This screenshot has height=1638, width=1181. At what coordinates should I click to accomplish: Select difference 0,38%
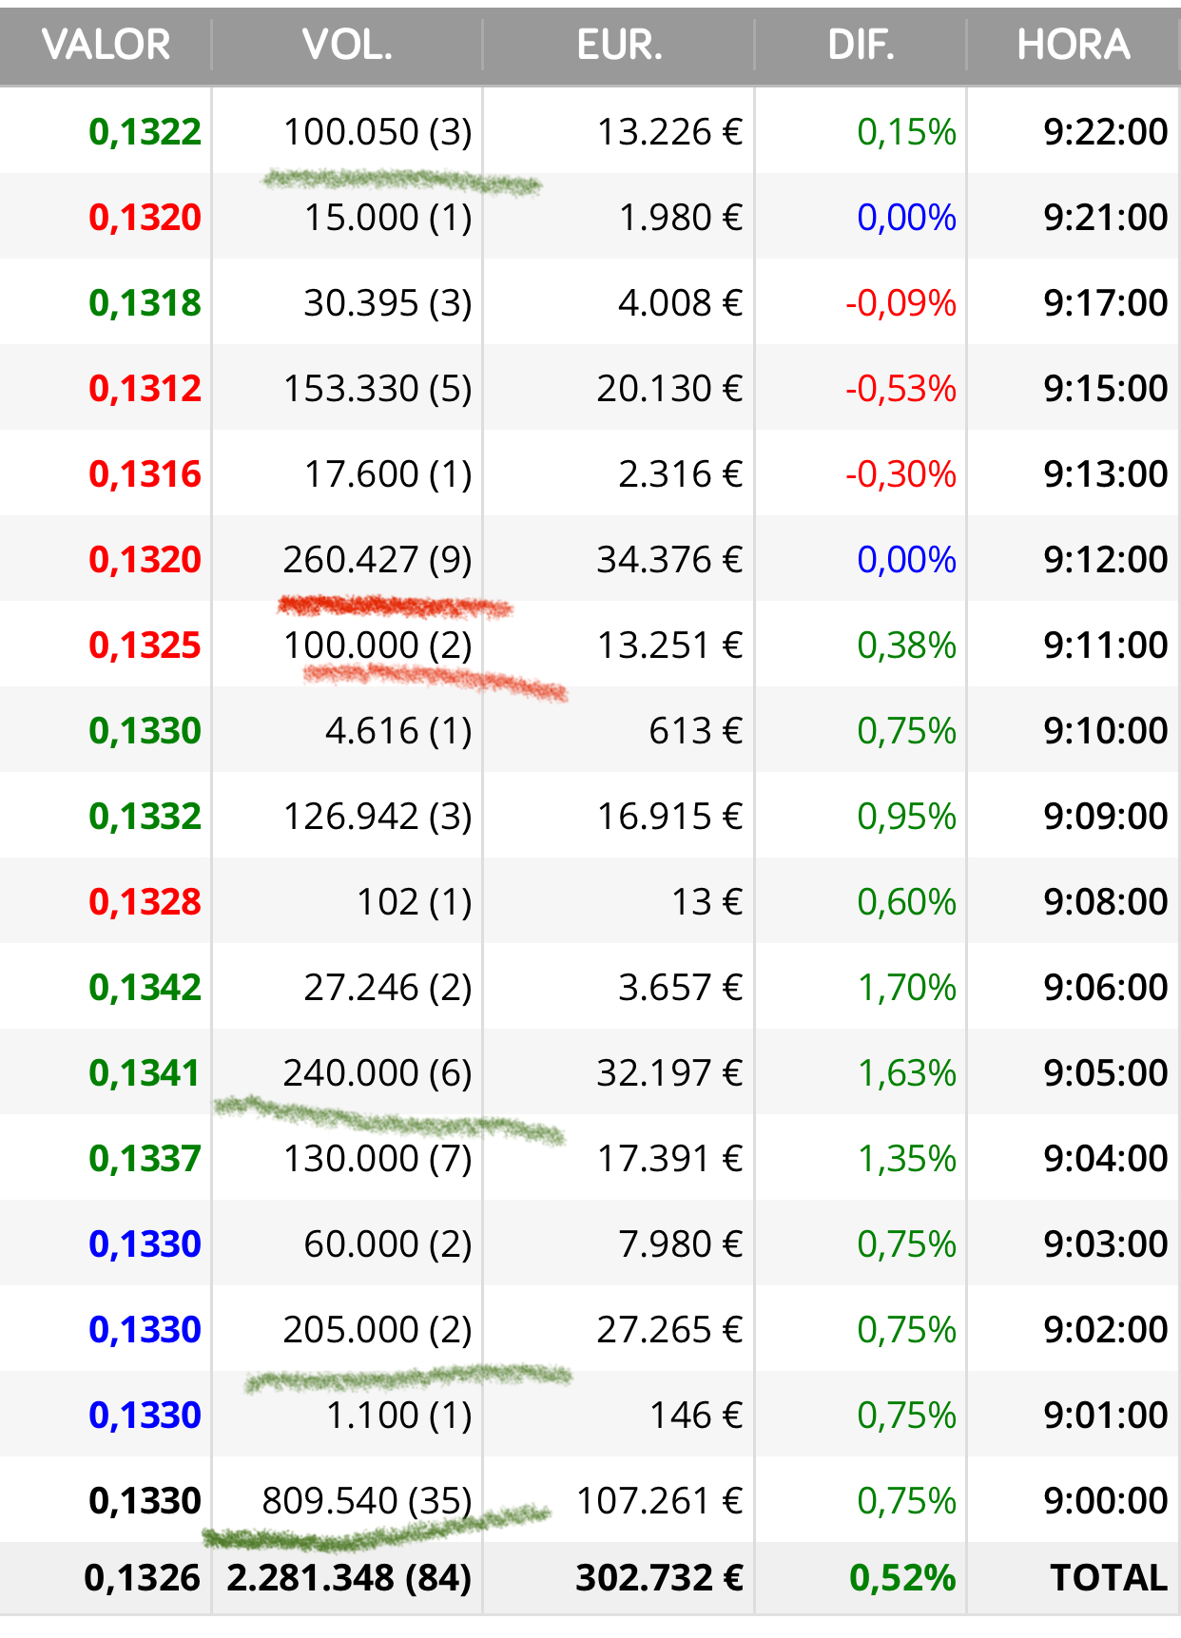click(x=906, y=646)
